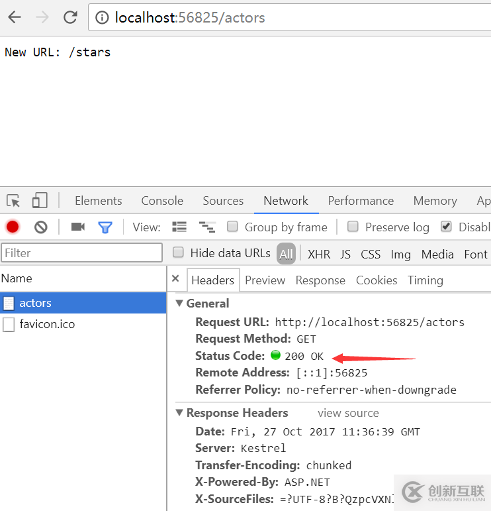Image resolution: width=491 pixels, height=511 pixels.
Task: Select the favicon.ico request row
Action: click(x=83, y=324)
